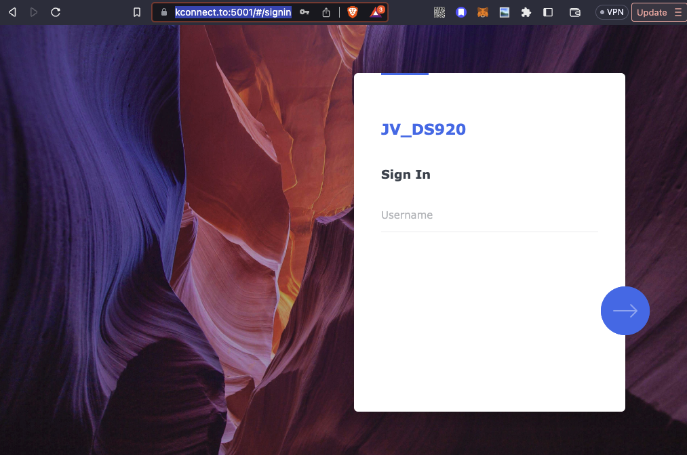
Task: Enable the VPN toggle
Action: 610,12
